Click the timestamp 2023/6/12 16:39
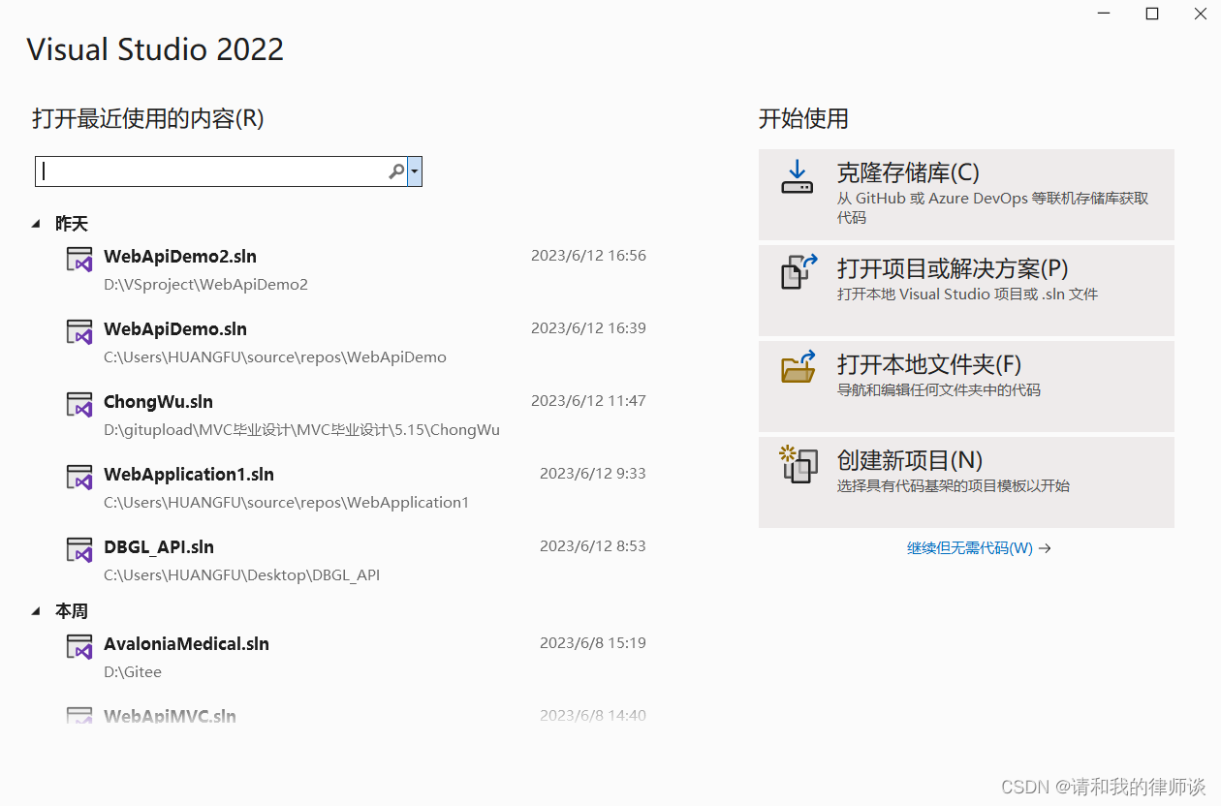1221x806 pixels. click(x=588, y=328)
